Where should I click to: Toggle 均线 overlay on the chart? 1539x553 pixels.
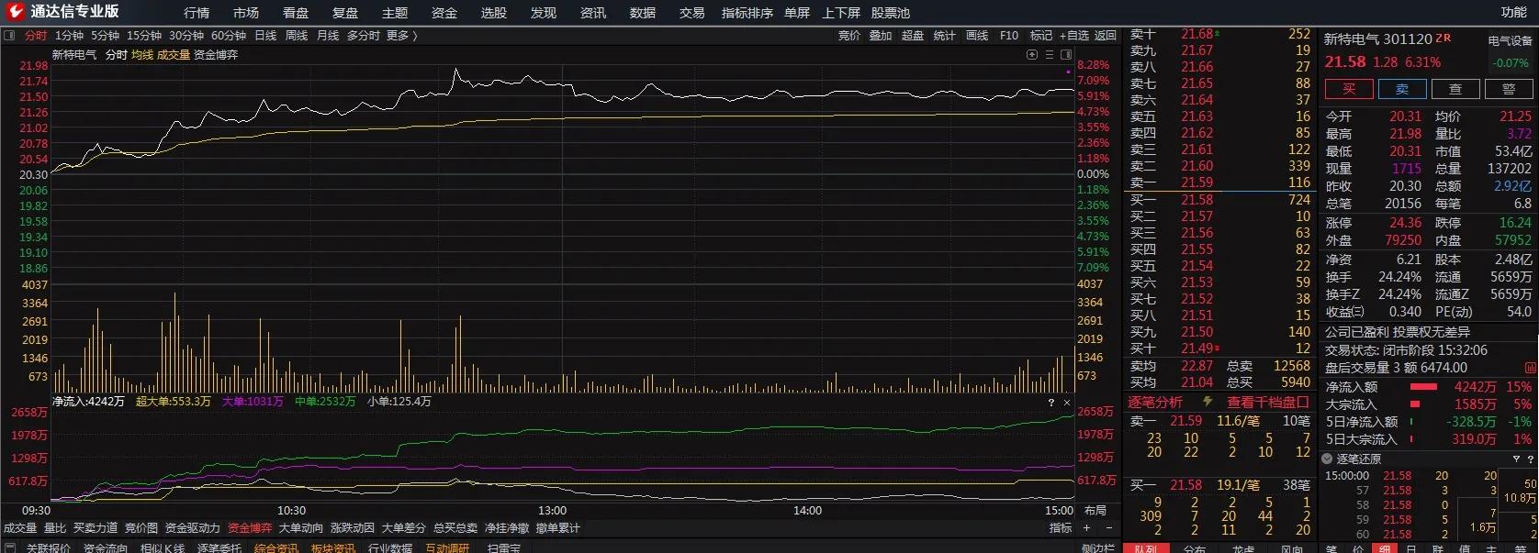[x=142, y=55]
